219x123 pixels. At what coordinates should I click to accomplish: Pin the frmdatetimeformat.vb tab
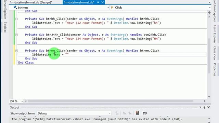(98, 2)
